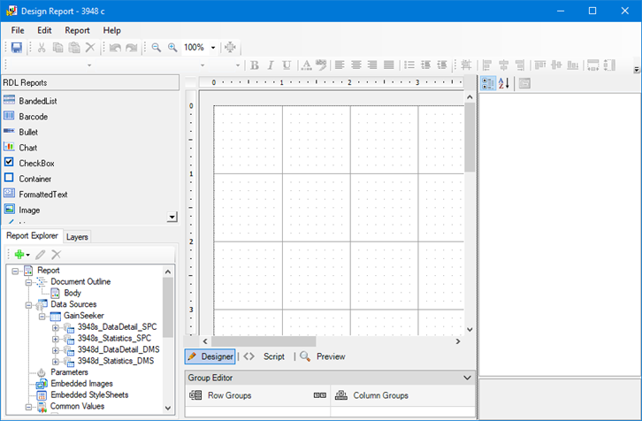Click the zoom in magnifier icon
This screenshot has width=642, height=421.
172,48
